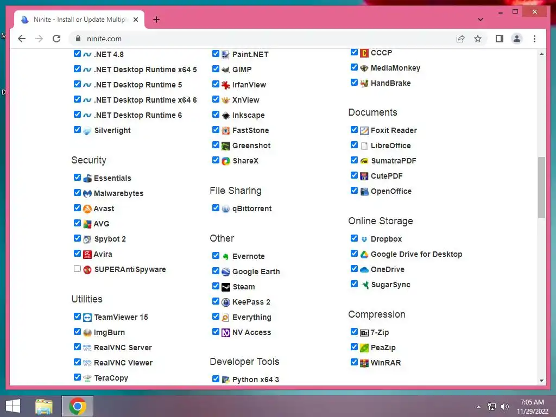Uncheck the Everything checkbox

(216, 317)
